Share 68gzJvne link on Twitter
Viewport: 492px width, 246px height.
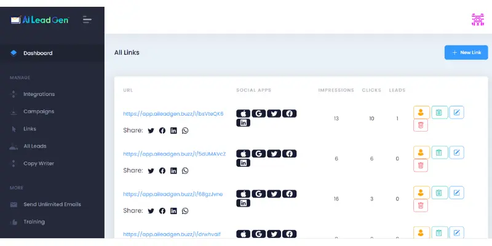(x=151, y=211)
